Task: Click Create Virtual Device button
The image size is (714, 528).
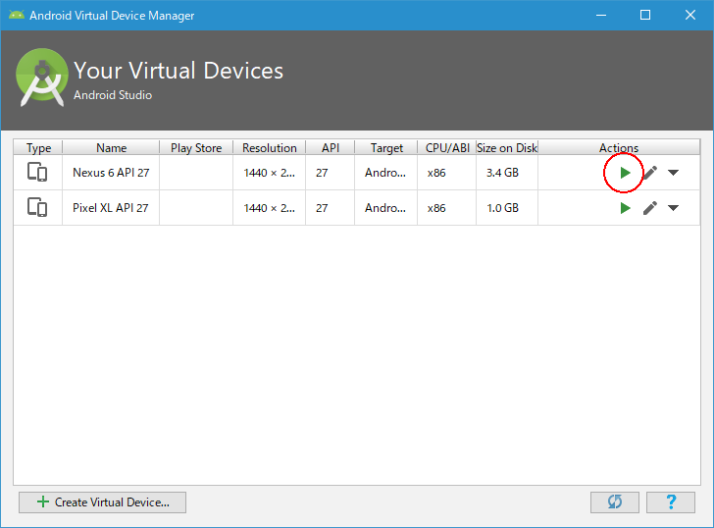Action: 102,502
